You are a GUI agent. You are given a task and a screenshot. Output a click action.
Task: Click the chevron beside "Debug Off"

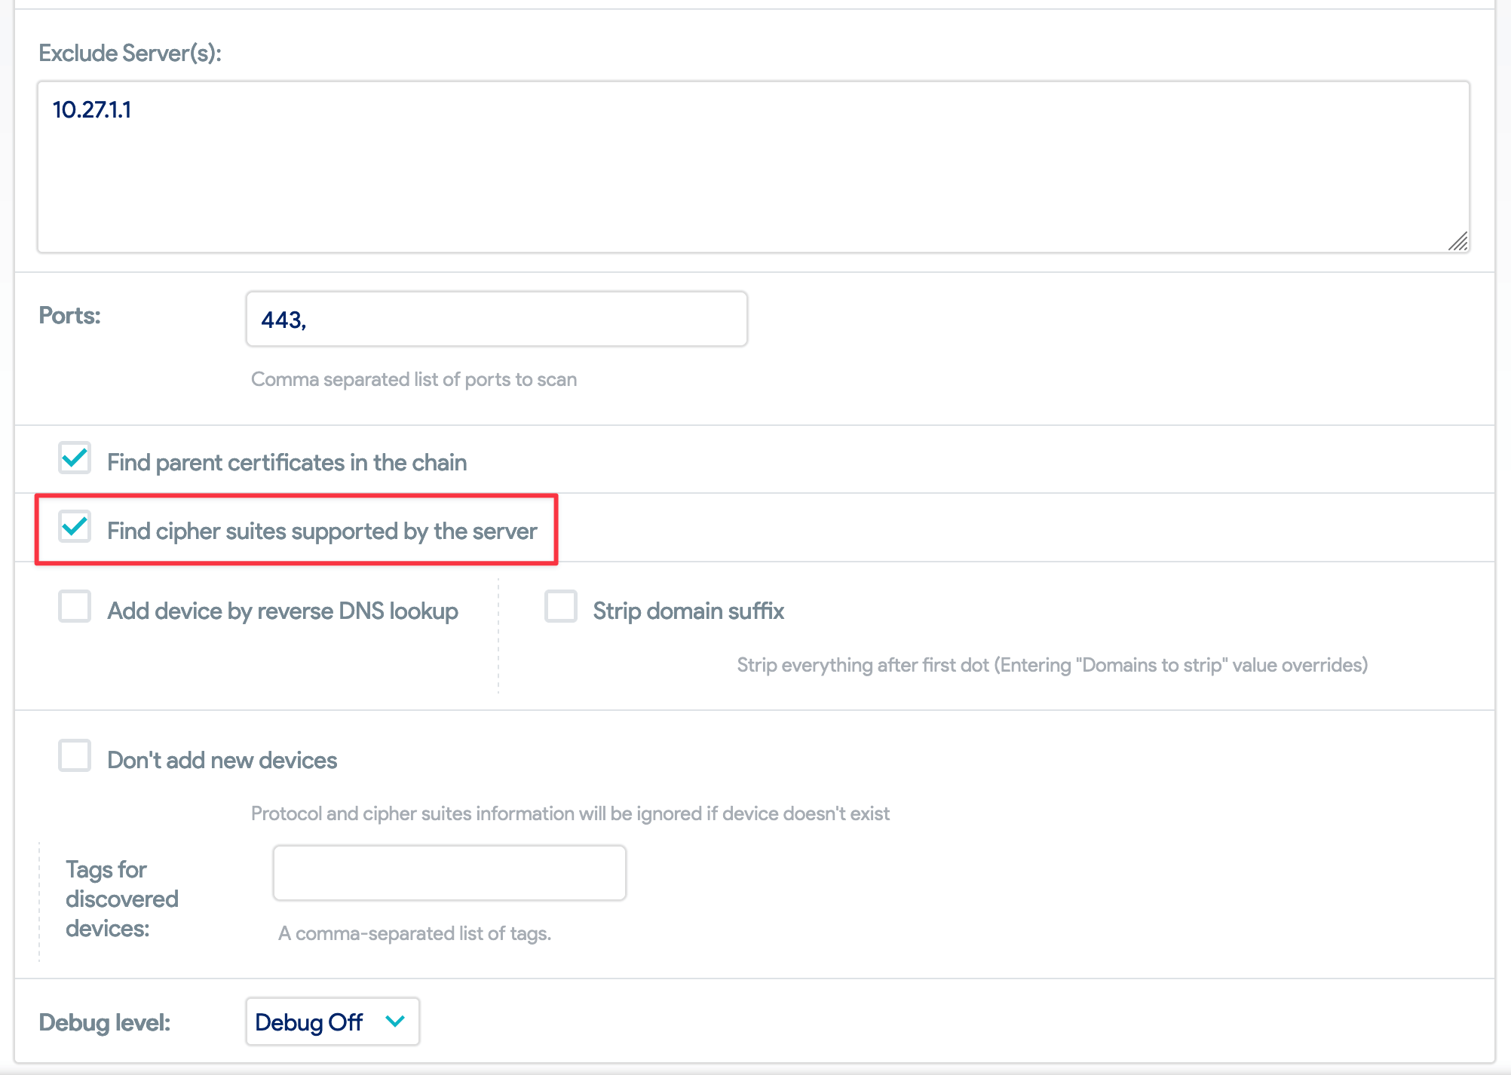[x=394, y=1022]
